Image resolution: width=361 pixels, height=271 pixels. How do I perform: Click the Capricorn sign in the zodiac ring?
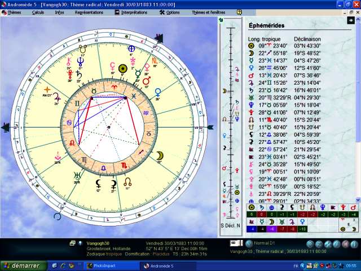(149, 134)
